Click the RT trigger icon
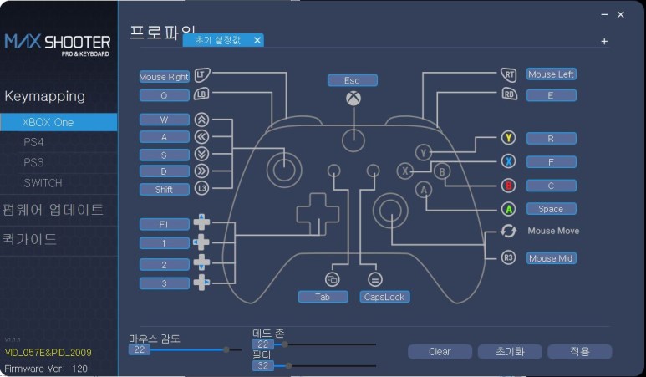 click(x=509, y=75)
